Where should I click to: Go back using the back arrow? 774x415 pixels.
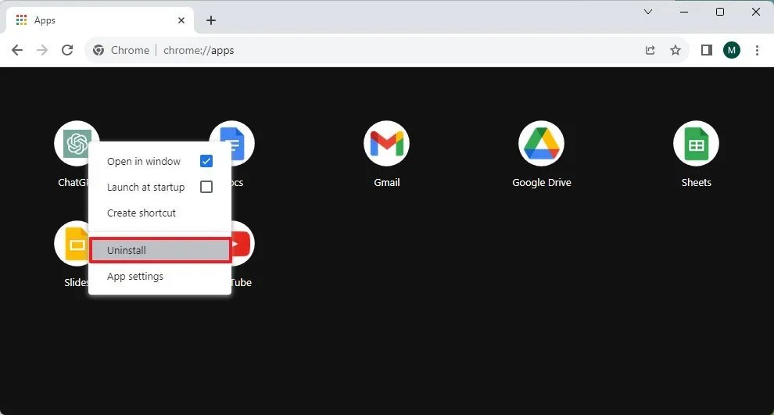pos(17,50)
